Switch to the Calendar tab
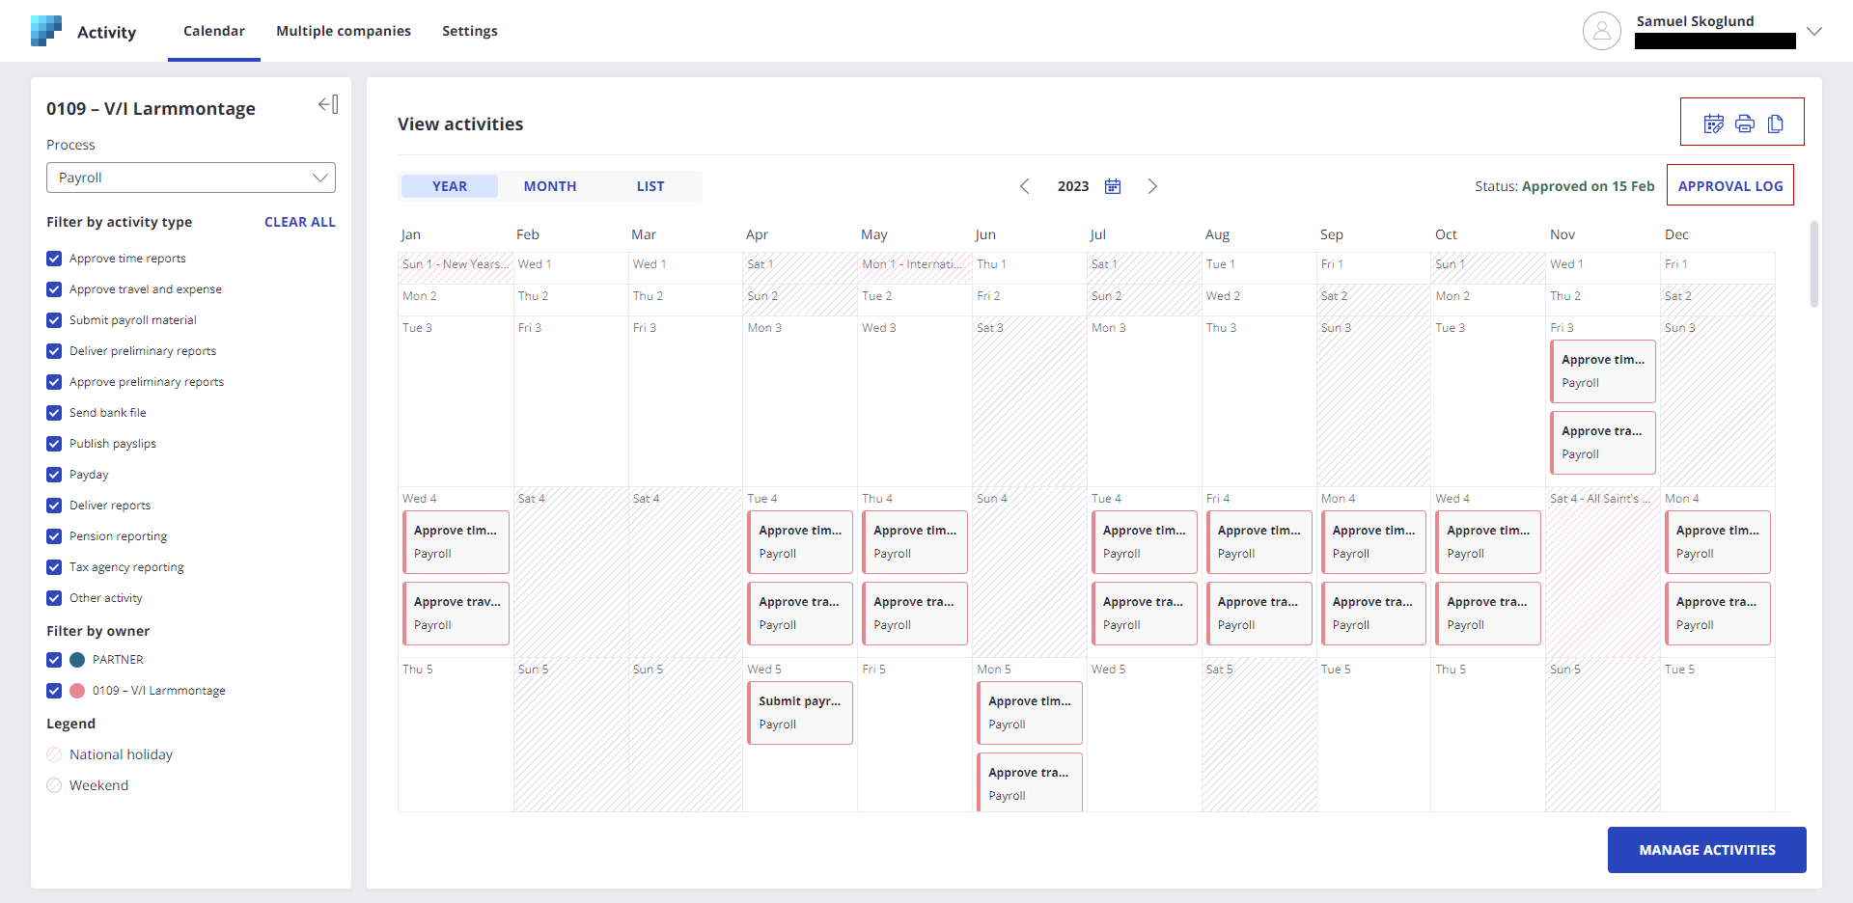This screenshot has width=1853, height=903. (214, 31)
